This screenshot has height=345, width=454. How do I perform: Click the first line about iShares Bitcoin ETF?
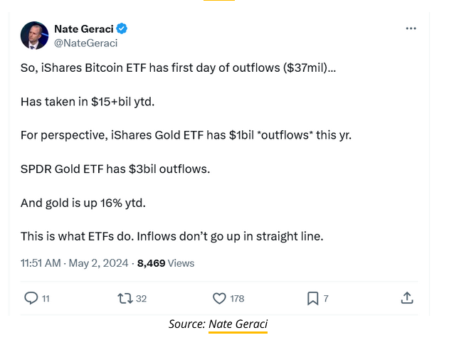click(x=178, y=68)
